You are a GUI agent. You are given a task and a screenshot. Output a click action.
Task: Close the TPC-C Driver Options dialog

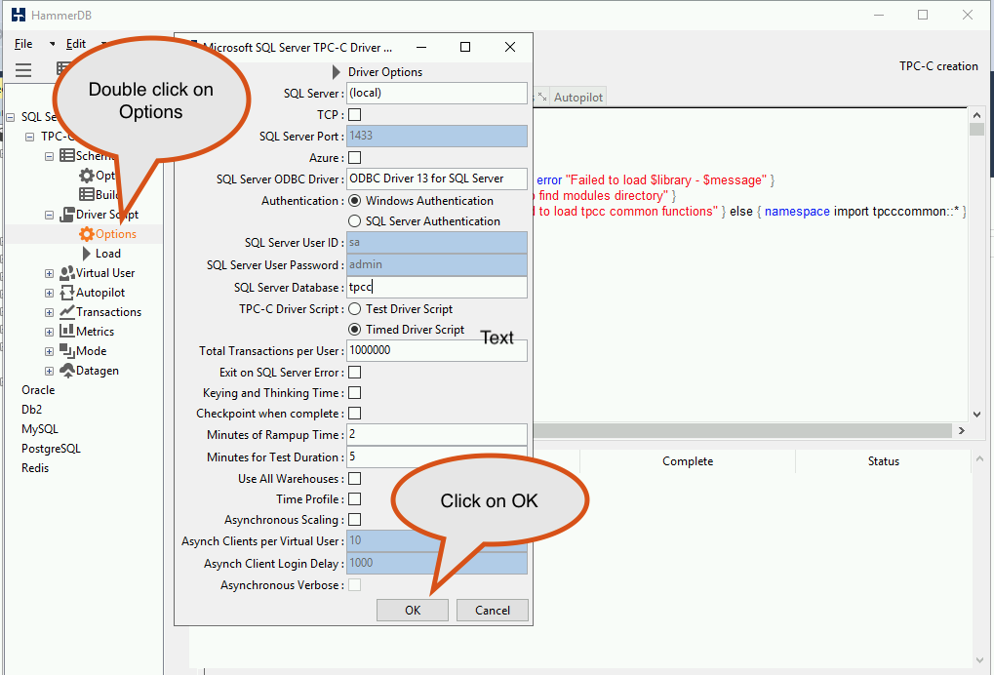coord(509,47)
